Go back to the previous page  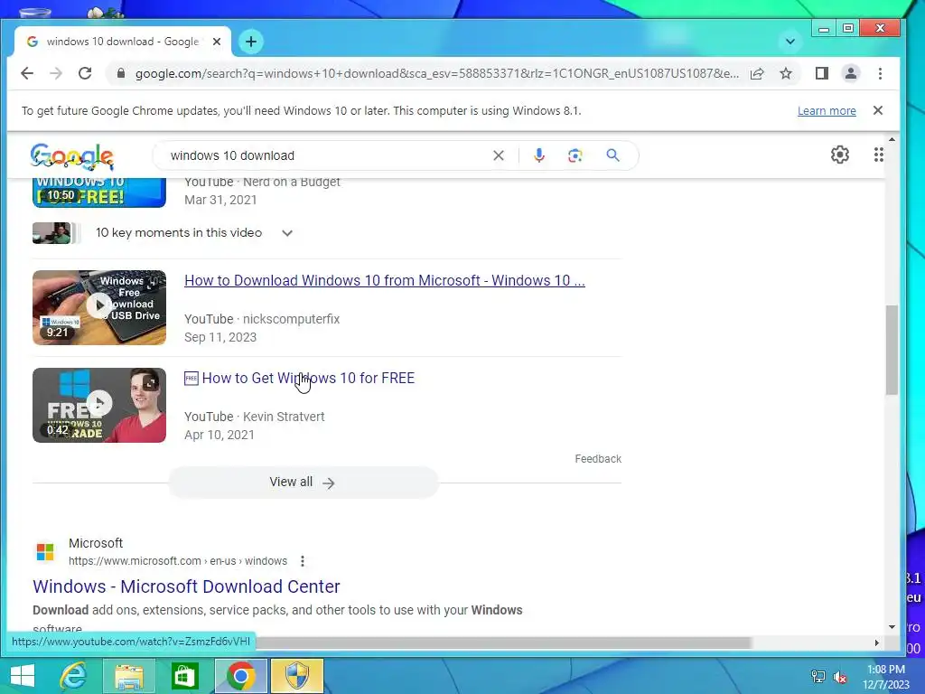pyautogui.click(x=27, y=73)
